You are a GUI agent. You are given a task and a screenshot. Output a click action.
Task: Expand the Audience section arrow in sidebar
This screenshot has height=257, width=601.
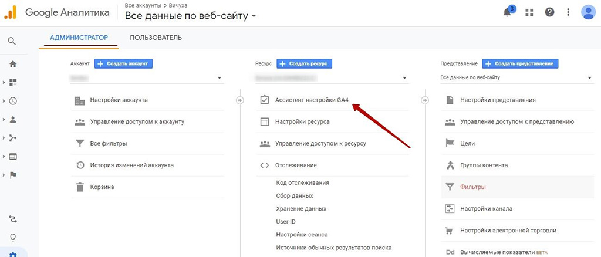(x=4, y=120)
